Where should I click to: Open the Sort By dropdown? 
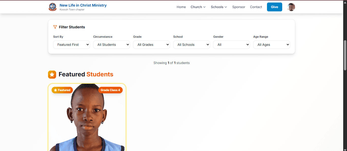(71, 45)
